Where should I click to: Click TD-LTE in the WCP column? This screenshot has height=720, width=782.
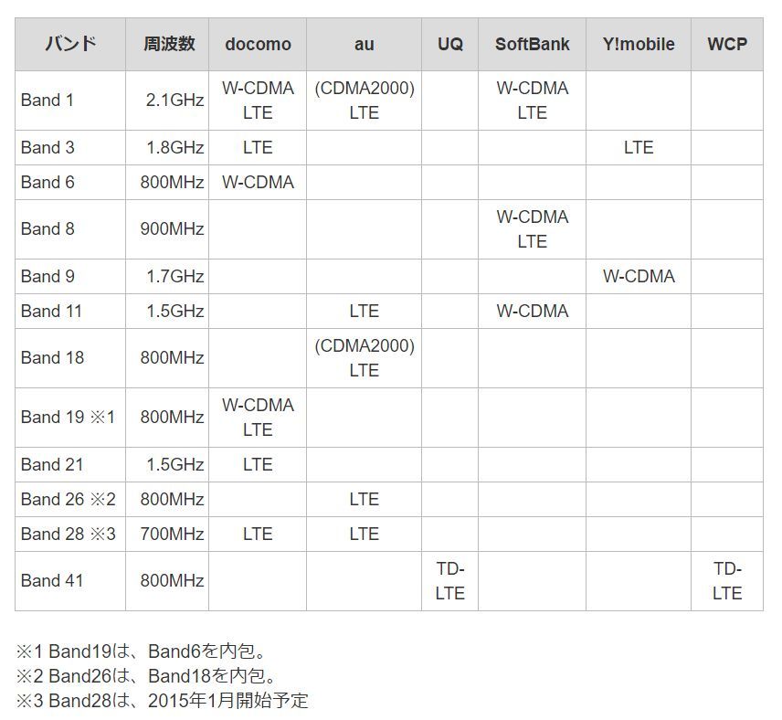(726, 580)
